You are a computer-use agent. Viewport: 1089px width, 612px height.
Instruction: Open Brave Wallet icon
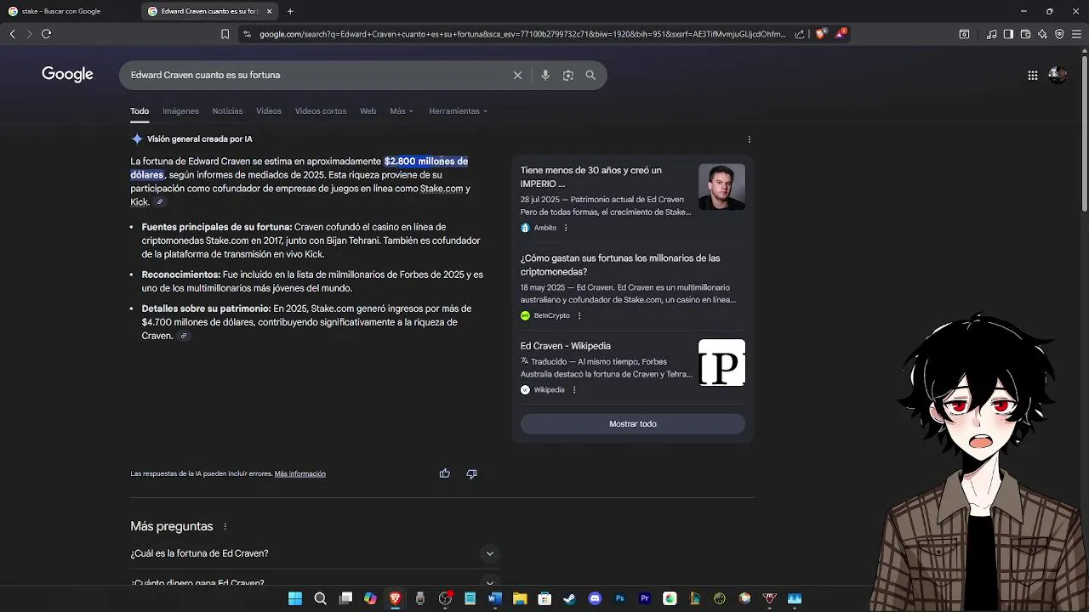pyautogui.click(x=1025, y=34)
